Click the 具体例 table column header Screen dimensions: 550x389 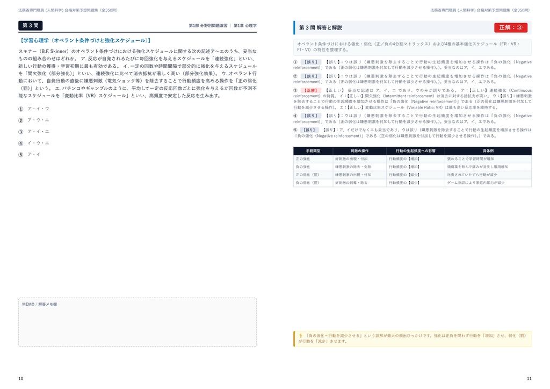[x=488, y=151]
